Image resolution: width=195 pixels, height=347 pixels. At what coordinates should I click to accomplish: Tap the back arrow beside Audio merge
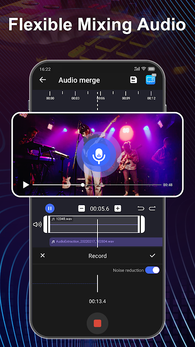pyautogui.click(x=42, y=80)
